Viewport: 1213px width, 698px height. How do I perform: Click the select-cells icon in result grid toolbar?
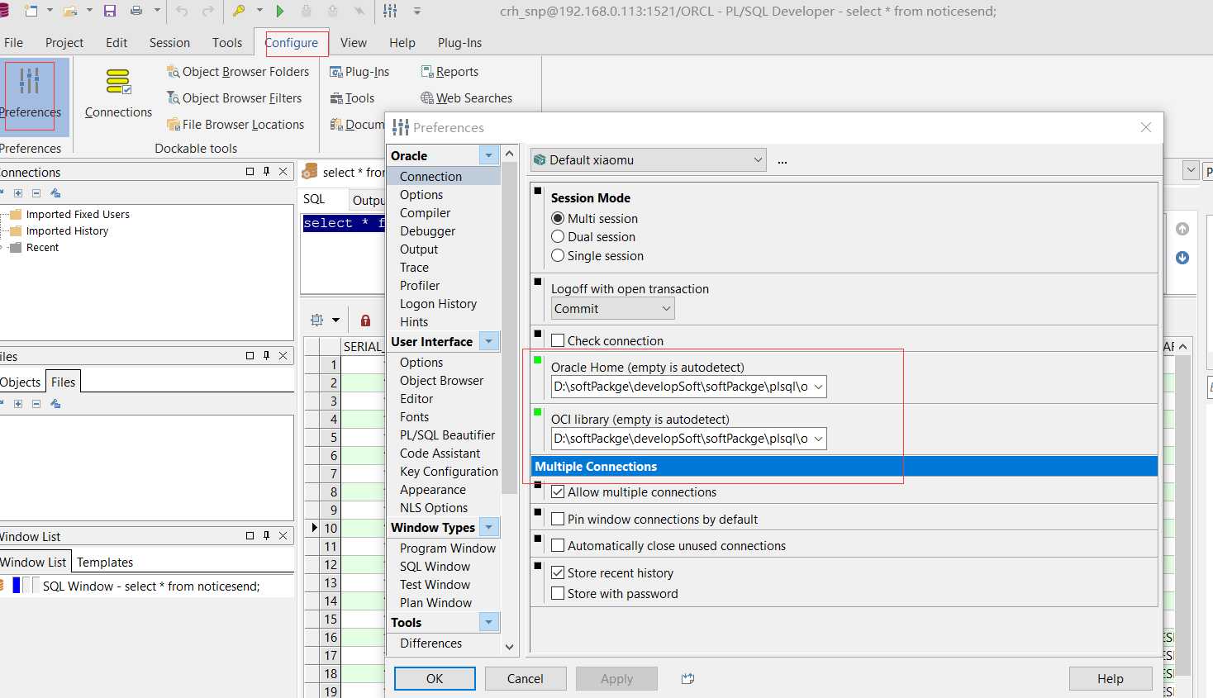point(316,321)
